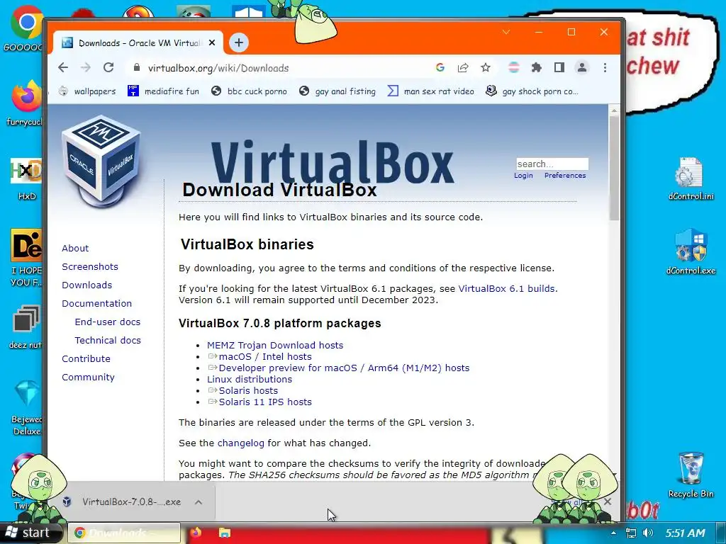Viewport: 726px width, 544px height.
Task: Reload the VirtualBox downloads page
Action: point(108,67)
